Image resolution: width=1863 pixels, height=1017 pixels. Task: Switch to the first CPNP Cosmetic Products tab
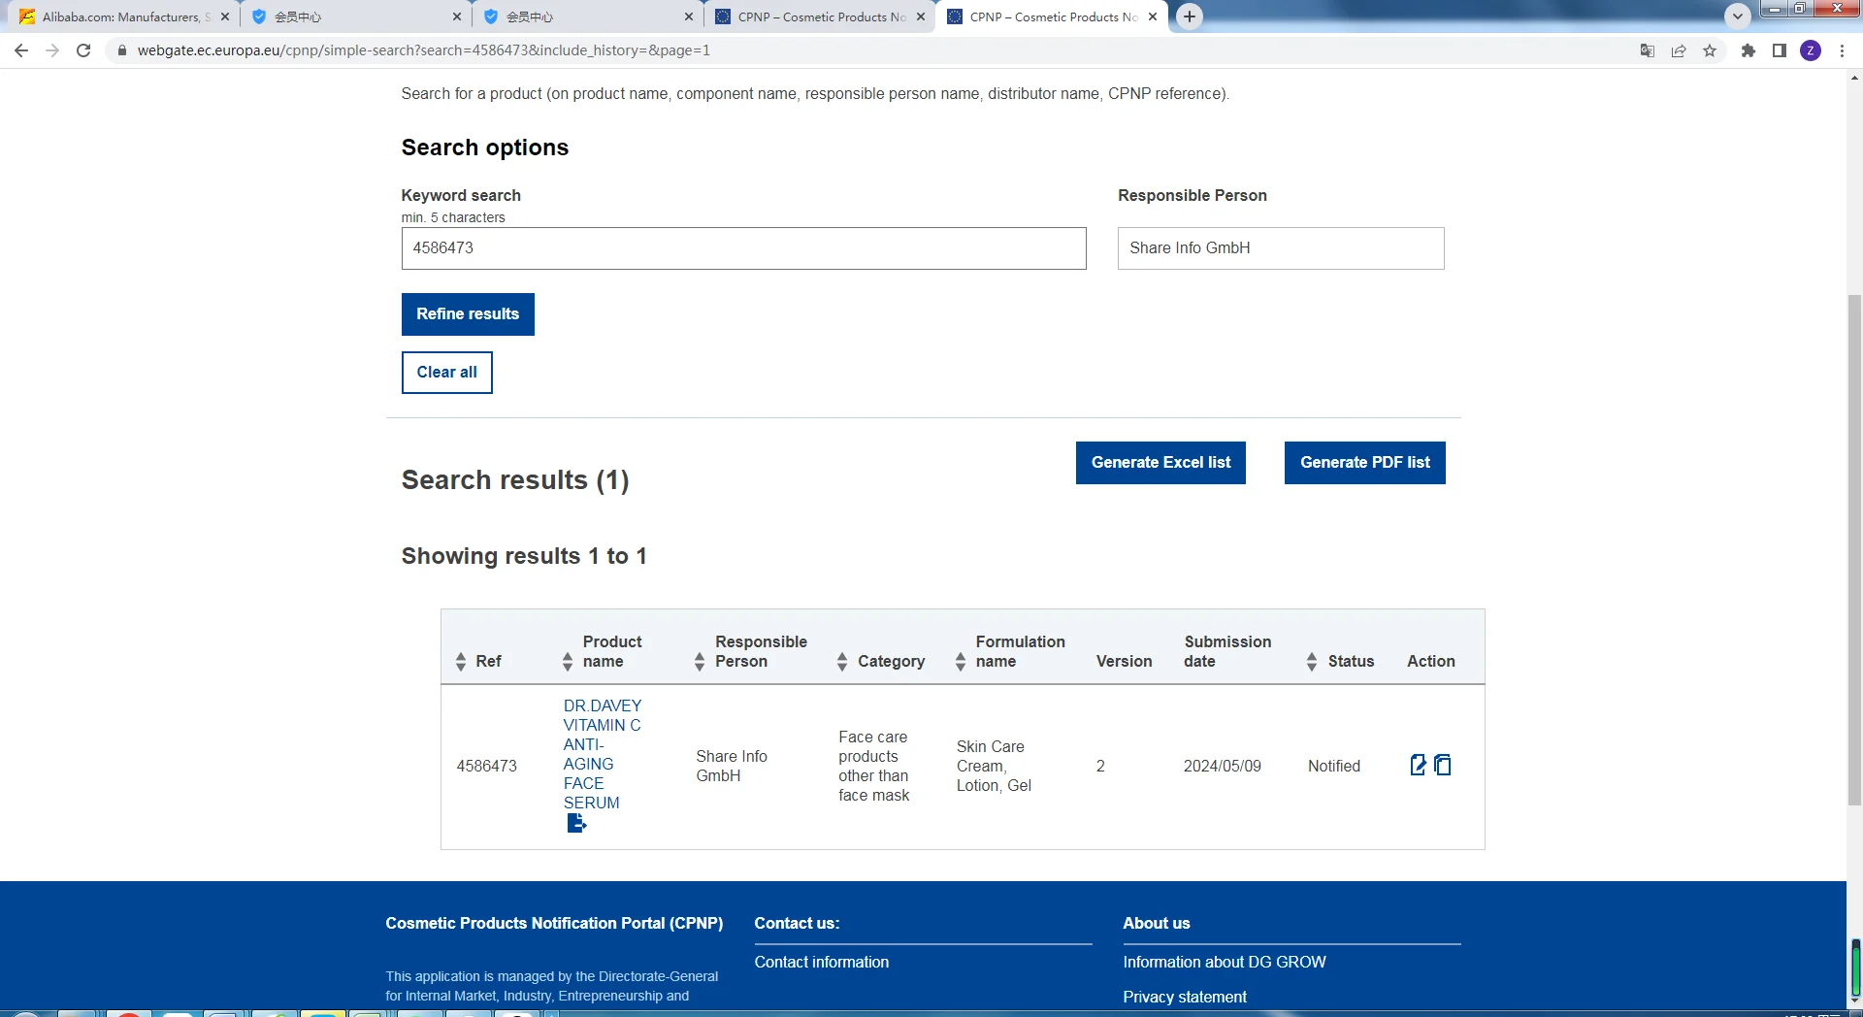[x=820, y=16]
